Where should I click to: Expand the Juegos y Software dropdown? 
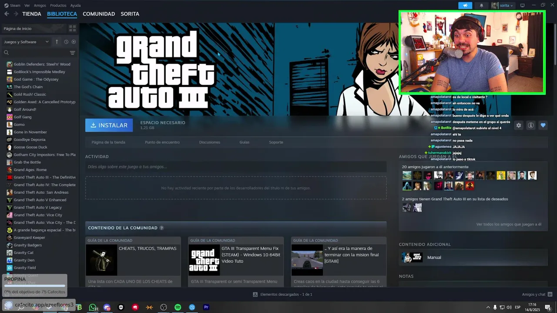pyautogui.click(x=26, y=42)
